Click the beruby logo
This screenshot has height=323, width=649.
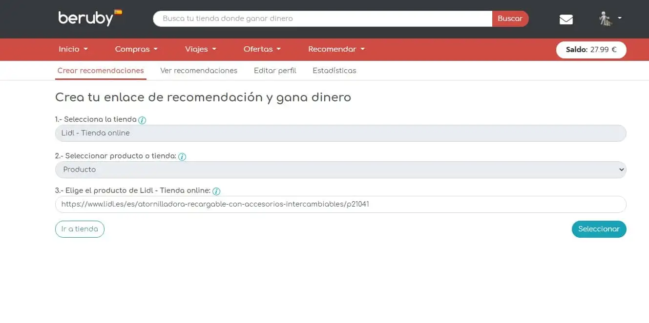(86, 19)
